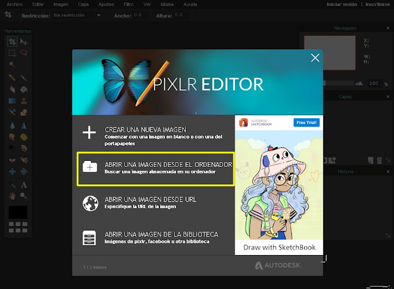Image resolution: width=394 pixels, height=289 pixels.
Task: Select the Gradient tool
Action: [12, 101]
